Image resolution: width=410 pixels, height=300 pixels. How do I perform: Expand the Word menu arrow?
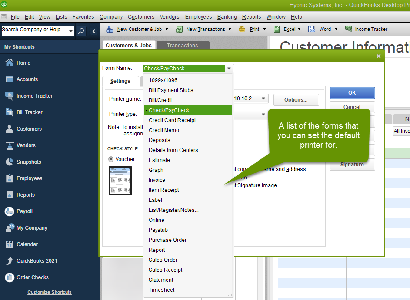[336, 29]
